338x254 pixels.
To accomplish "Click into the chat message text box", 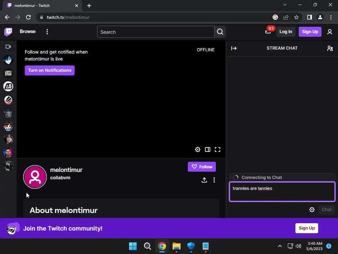I will (x=282, y=192).
